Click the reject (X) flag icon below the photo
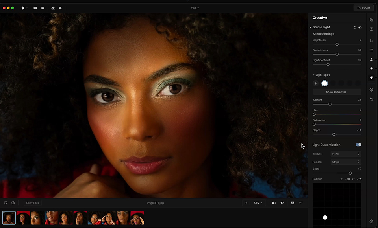This screenshot has height=228, width=378. (13, 203)
